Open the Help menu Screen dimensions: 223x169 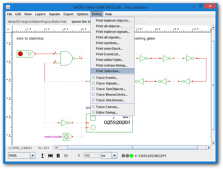(x=108, y=14)
